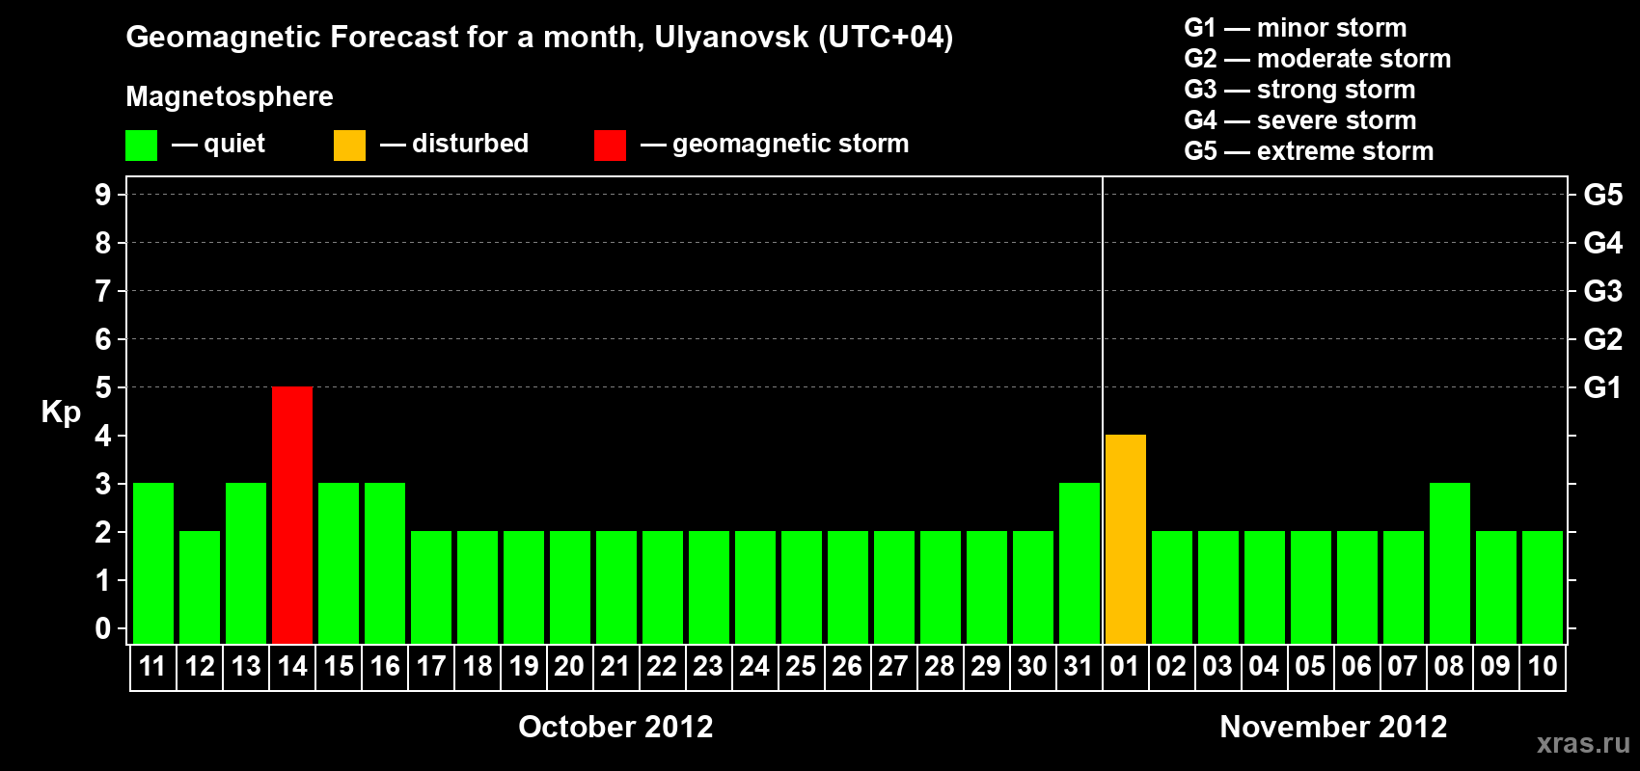This screenshot has width=1640, height=771.
Task: Click the date label 14 on the axis
Action: pyautogui.click(x=292, y=666)
